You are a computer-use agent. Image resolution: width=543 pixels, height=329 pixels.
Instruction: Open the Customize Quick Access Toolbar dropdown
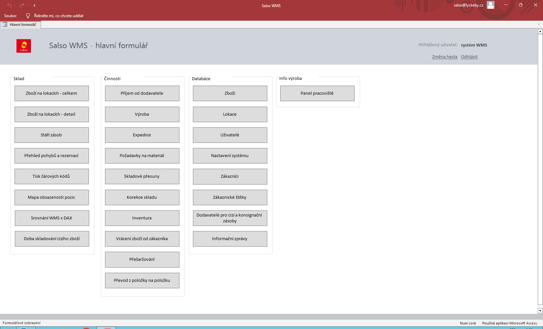point(34,5)
